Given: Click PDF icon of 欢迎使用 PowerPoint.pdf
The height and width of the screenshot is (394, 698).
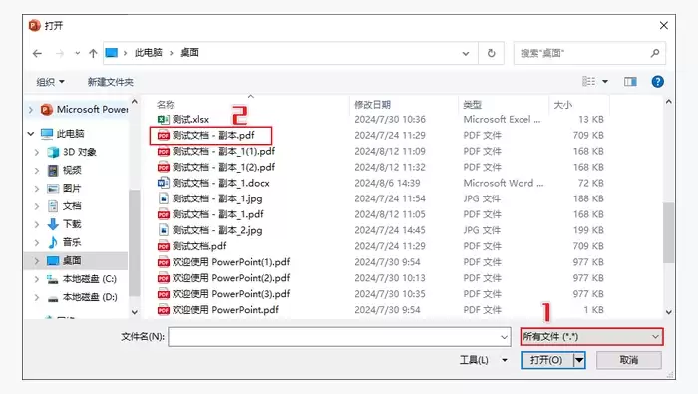Looking at the screenshot, I should click(163, 310).
